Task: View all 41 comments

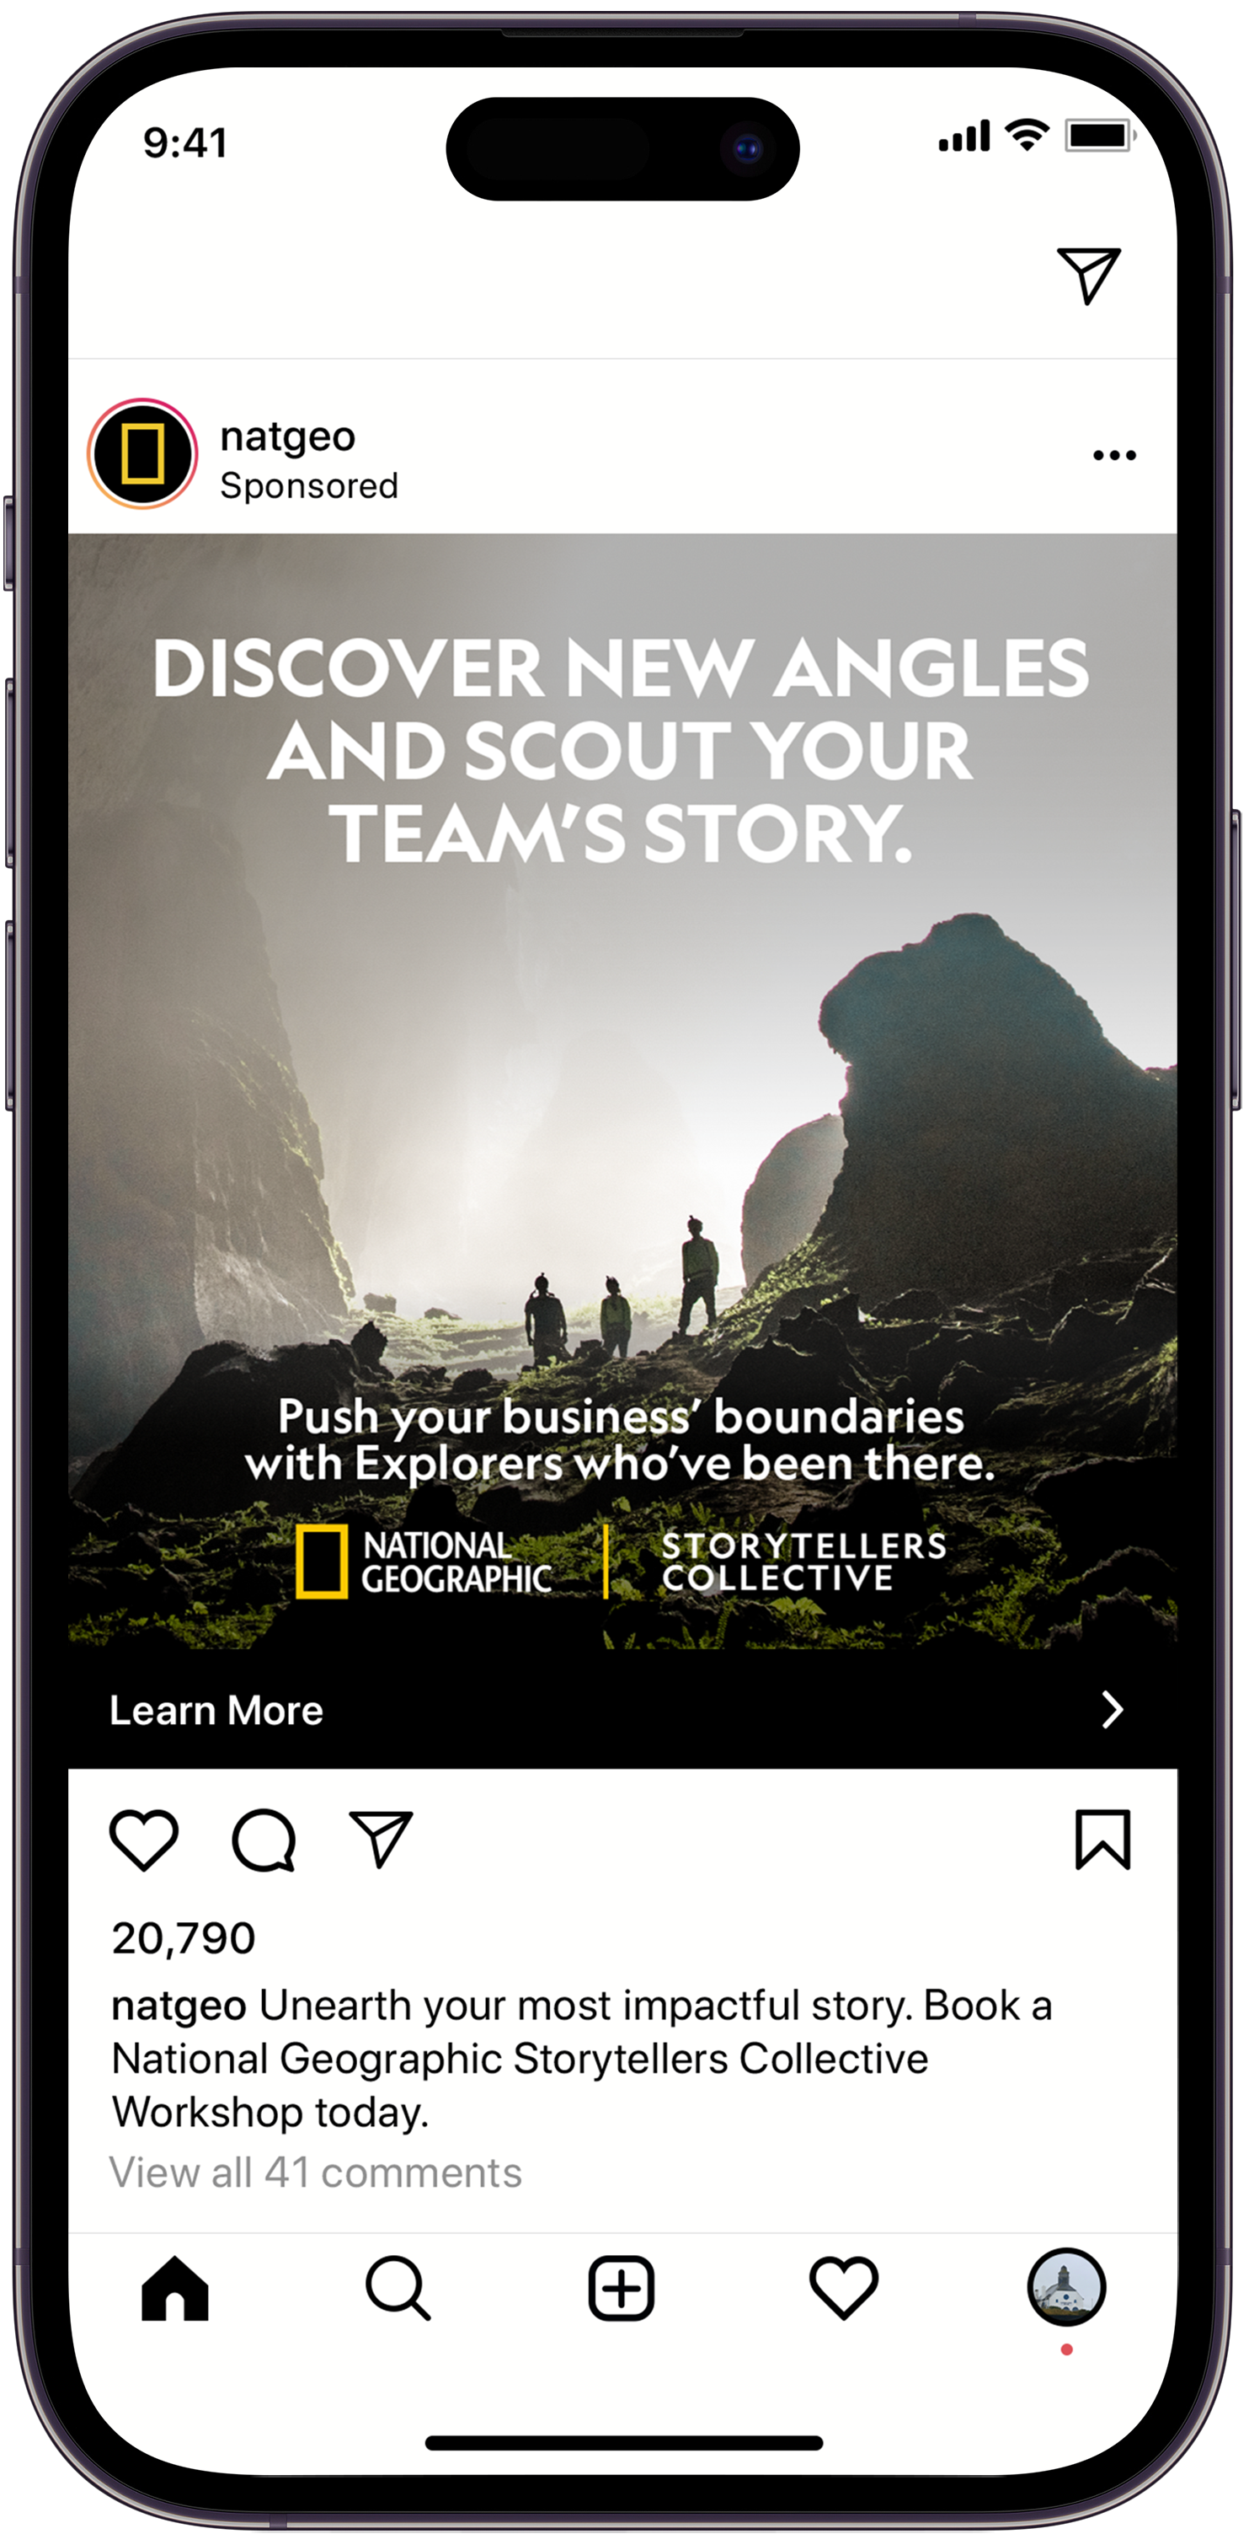Action: (x=316, y=2172)
